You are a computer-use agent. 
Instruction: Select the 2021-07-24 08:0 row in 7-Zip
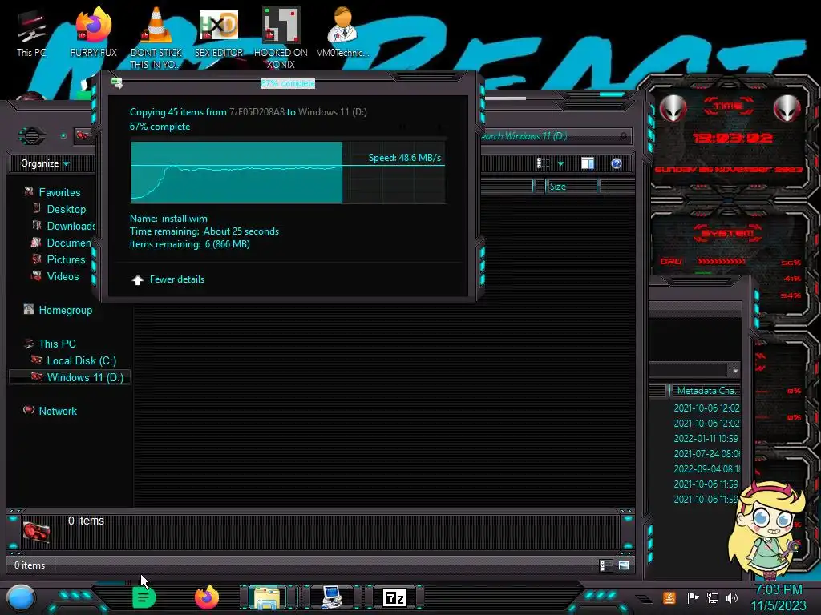706,454
